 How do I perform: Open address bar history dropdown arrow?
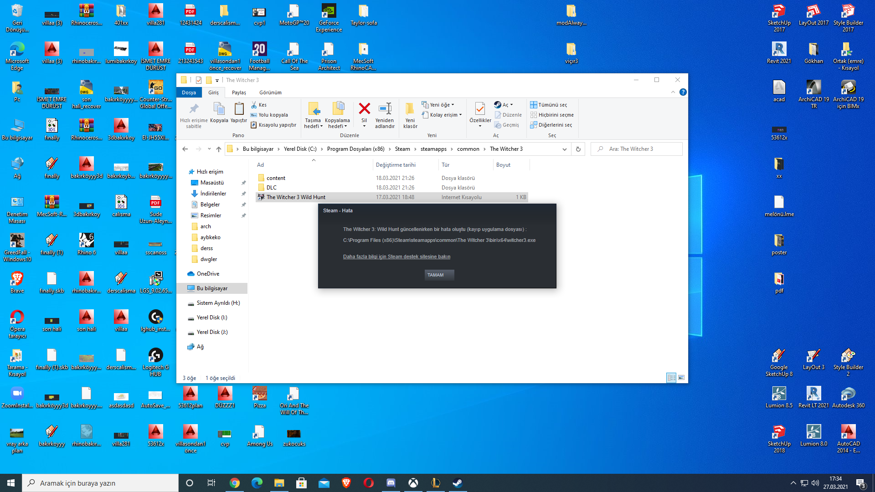(564, 149)
